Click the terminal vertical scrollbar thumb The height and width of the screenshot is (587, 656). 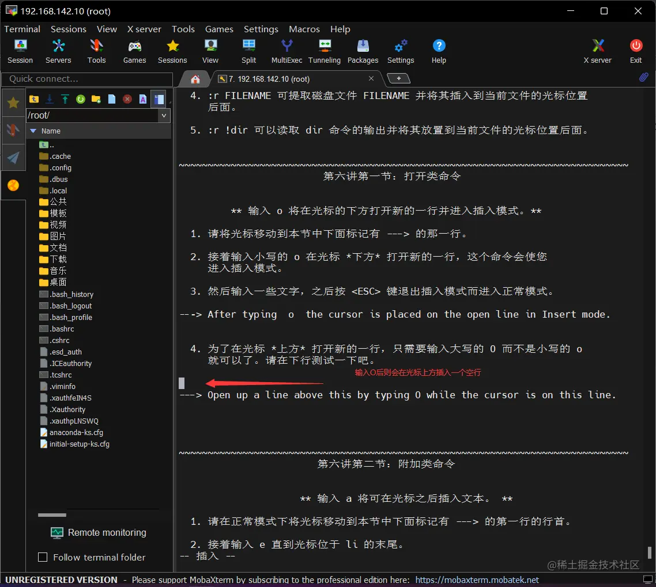[649, 552]
